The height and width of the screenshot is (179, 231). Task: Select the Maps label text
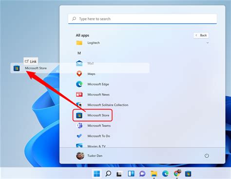click(91, 74)
